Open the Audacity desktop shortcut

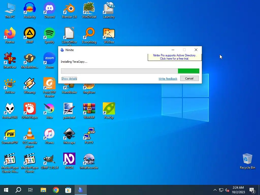tap(29, 10)
